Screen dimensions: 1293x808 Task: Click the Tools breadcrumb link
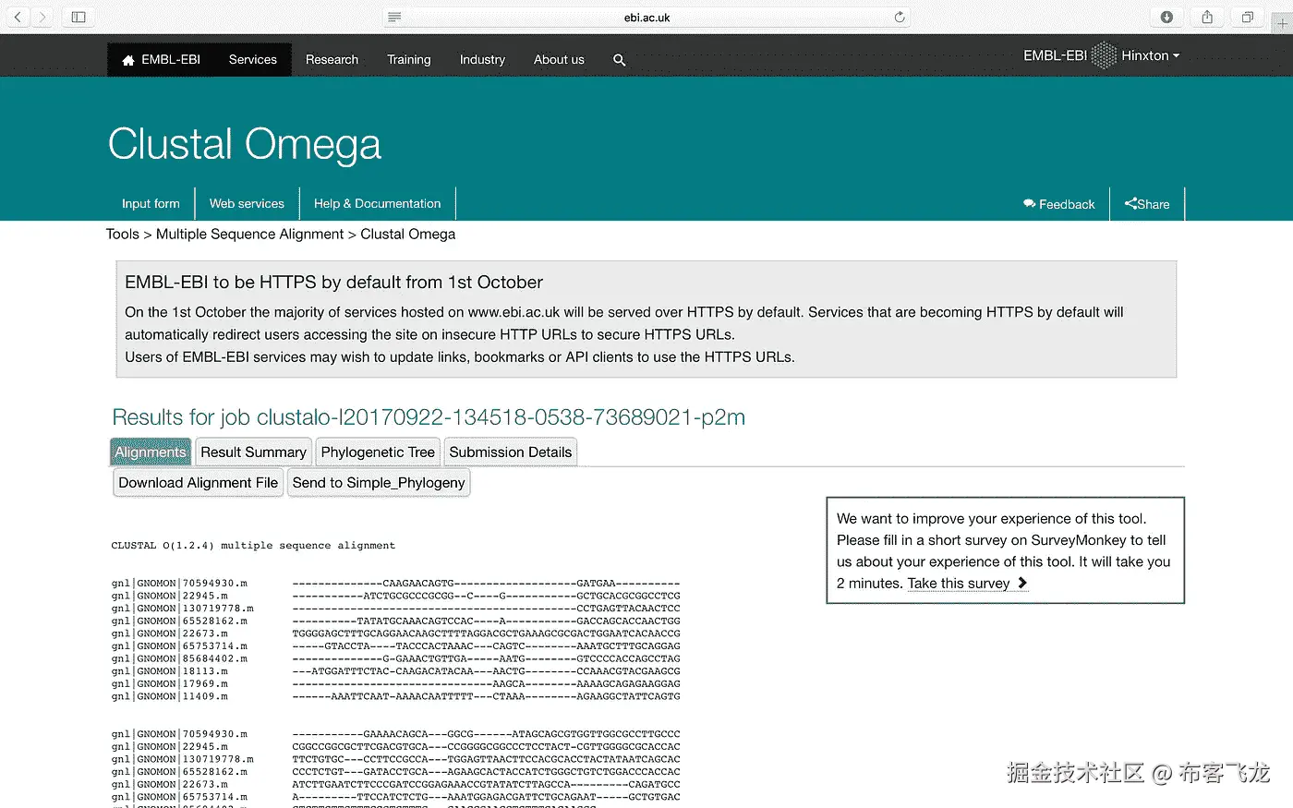click(x=122, y=234)
